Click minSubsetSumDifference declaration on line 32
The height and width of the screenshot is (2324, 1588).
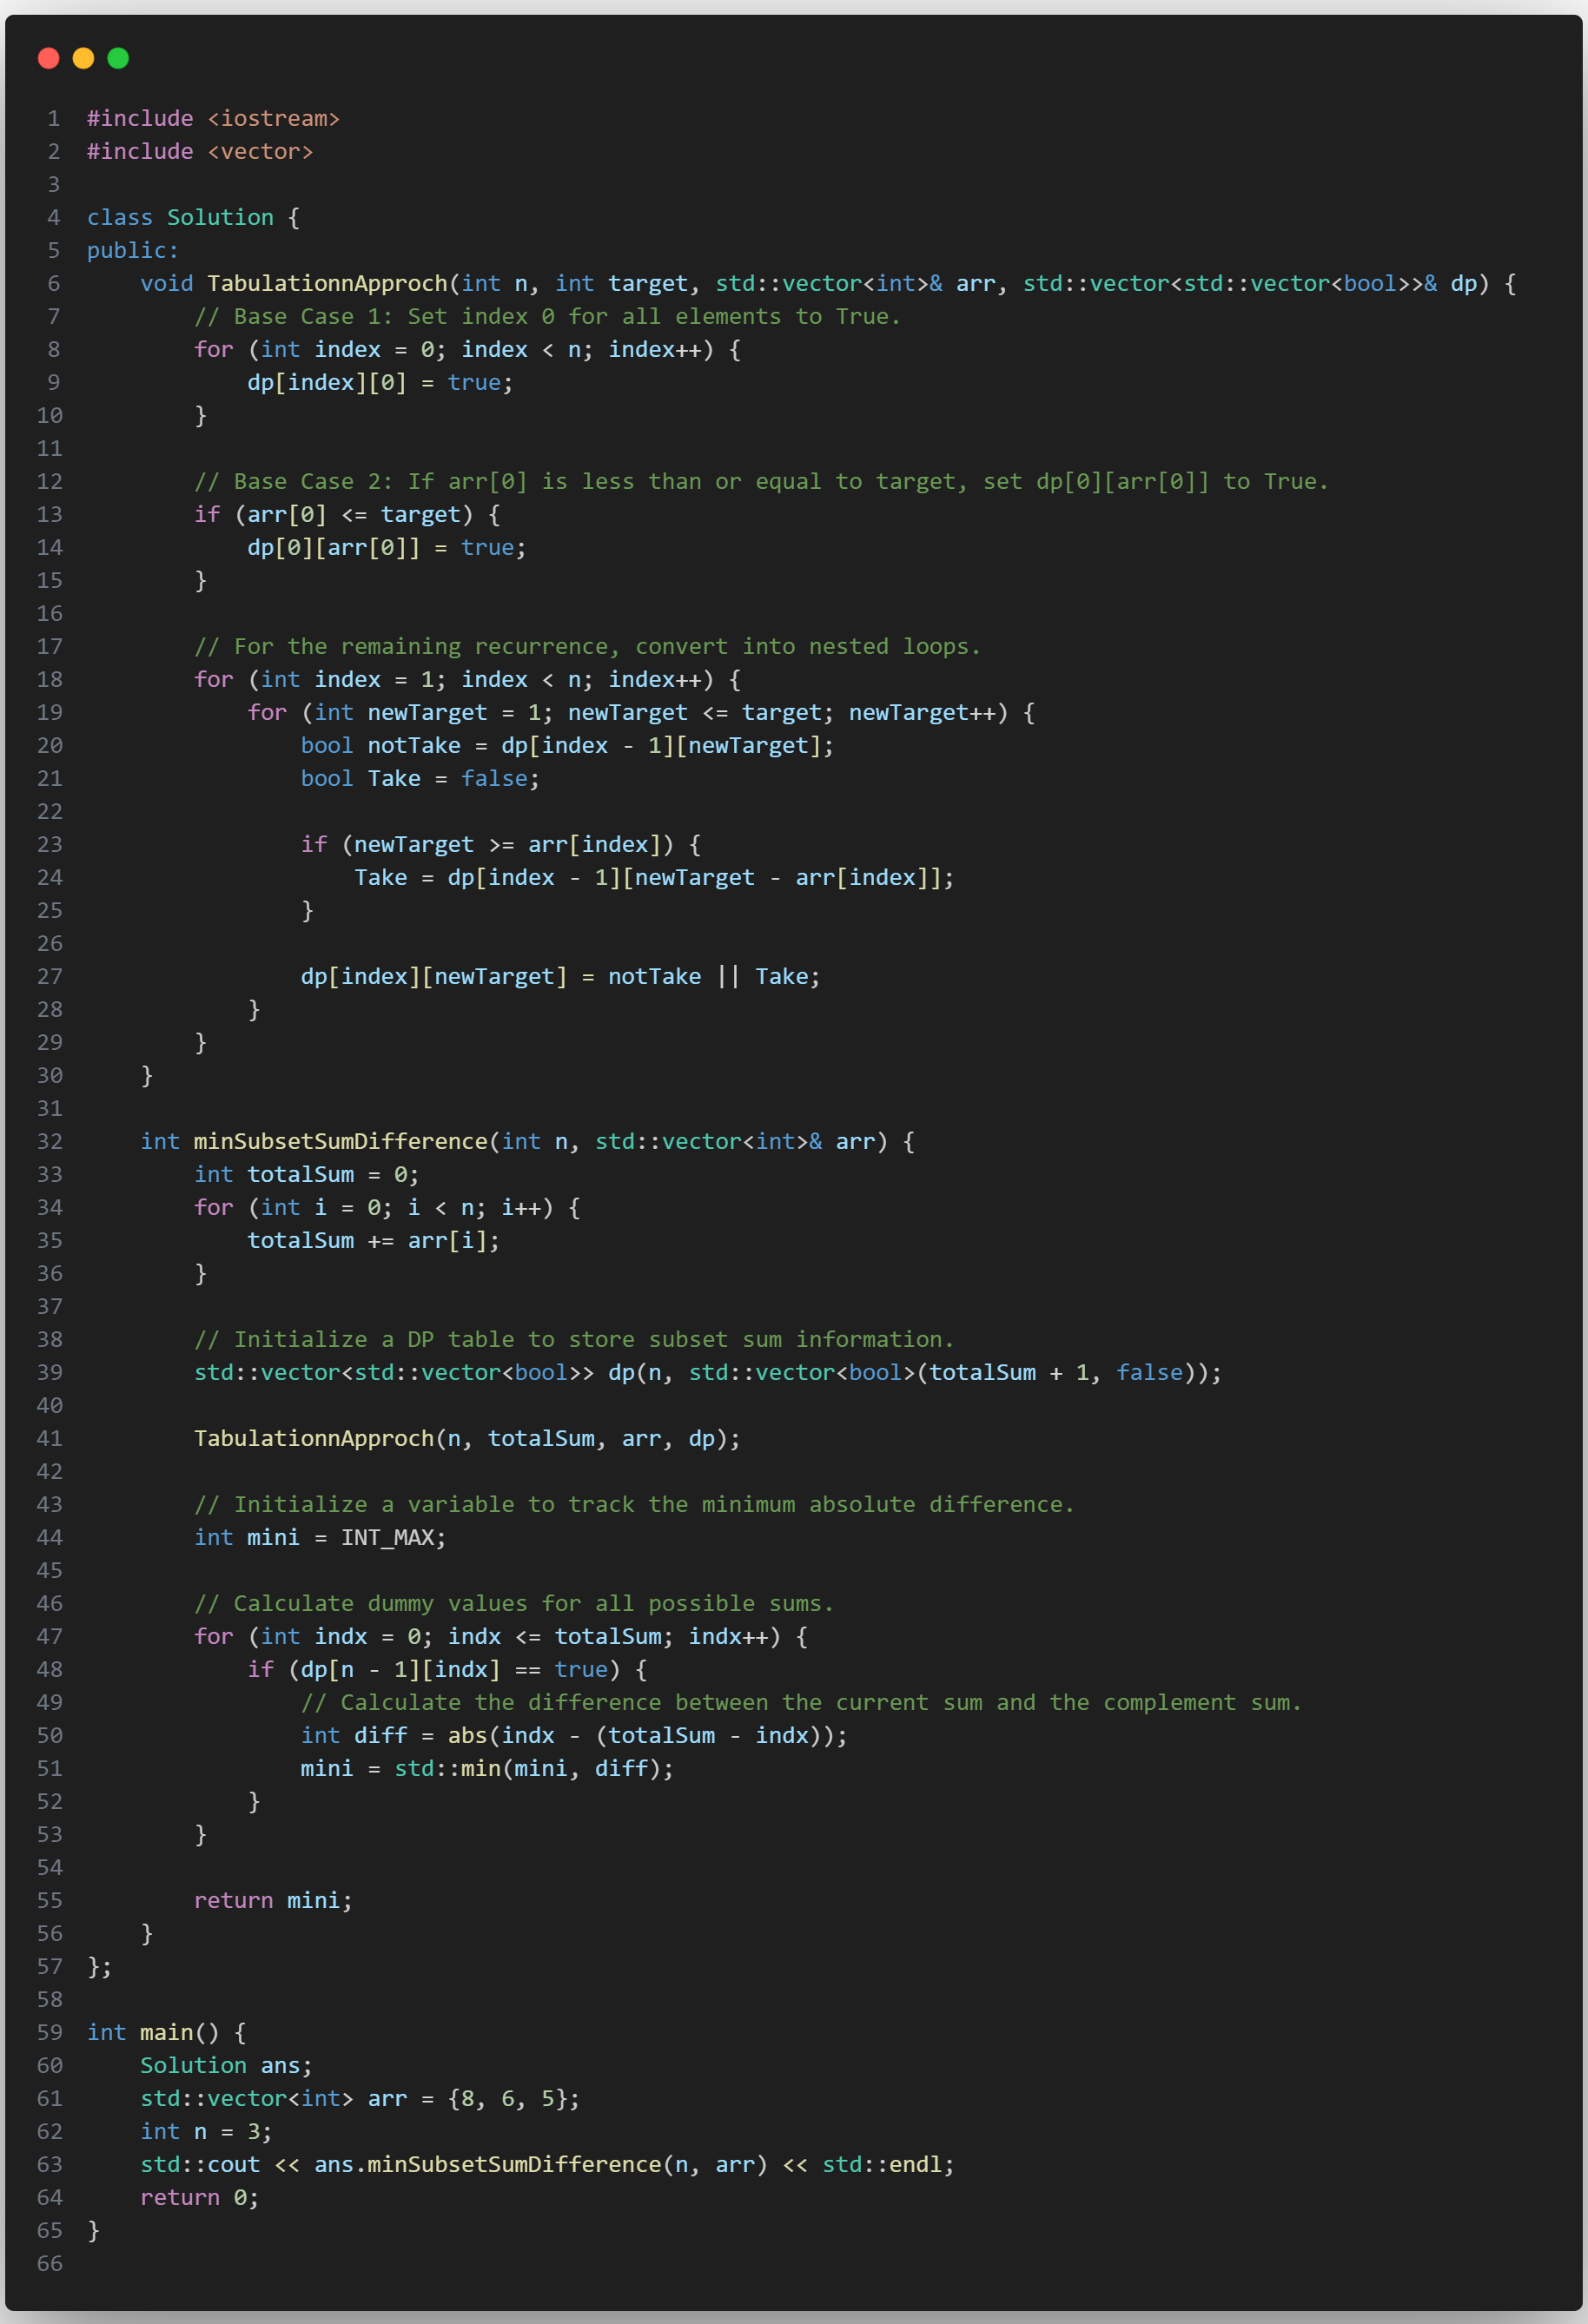340,1141
